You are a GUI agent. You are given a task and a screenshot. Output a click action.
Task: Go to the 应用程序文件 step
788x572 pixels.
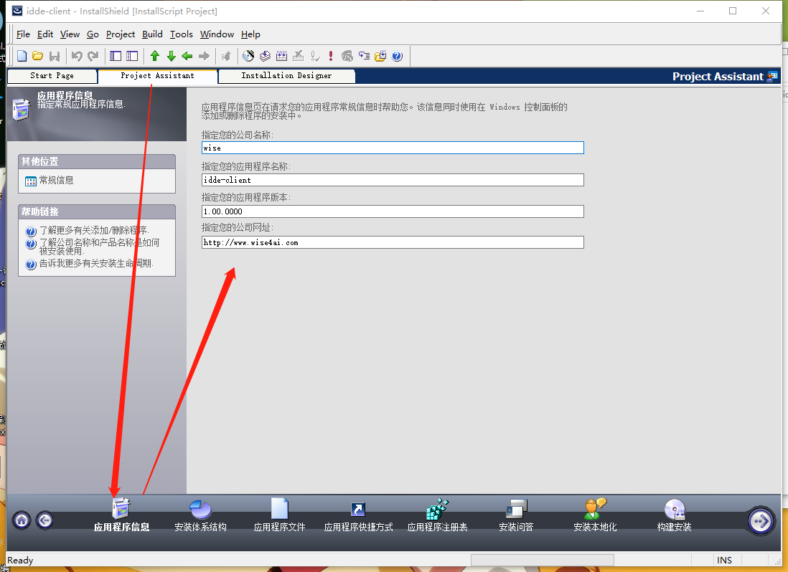(x=279, y=515)
